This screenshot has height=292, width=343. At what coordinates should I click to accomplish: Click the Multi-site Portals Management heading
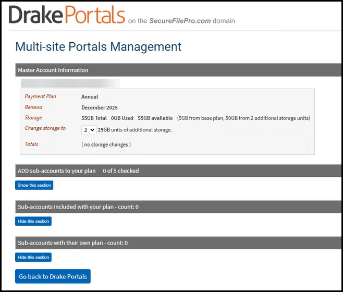click(98, 46)
